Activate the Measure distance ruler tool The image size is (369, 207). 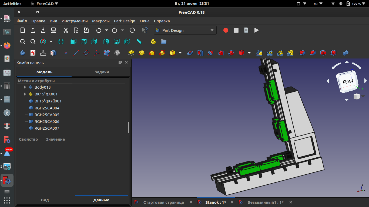click(x=139, y=42)
